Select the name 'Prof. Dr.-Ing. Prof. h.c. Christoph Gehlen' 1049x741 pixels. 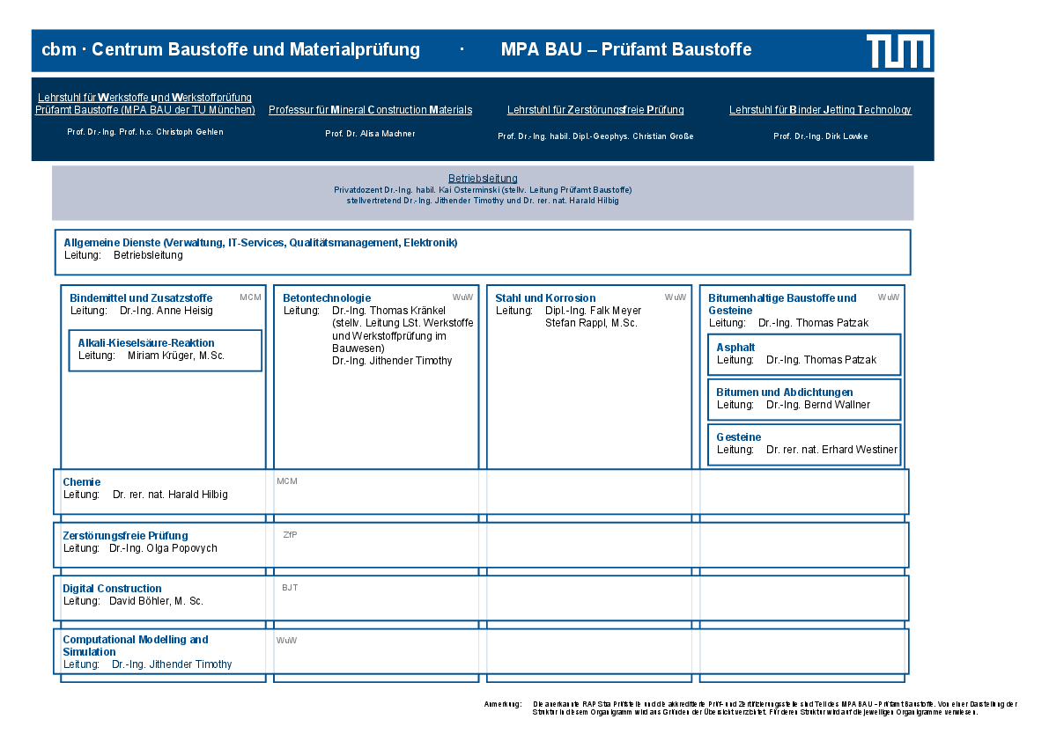pyautogui.click(x=145, y=132)
